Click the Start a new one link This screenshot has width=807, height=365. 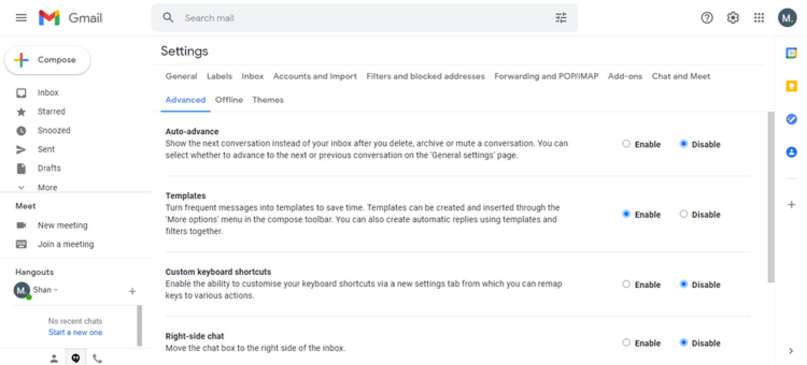point(75,332)
